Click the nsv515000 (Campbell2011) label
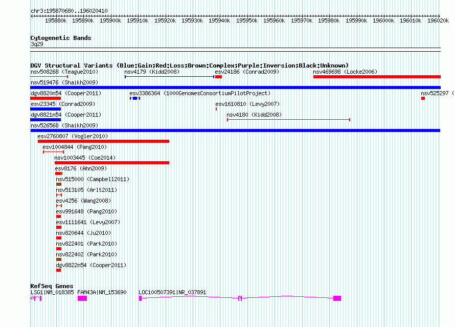This screenshot has height=327, width=455. tap(93, 179)
